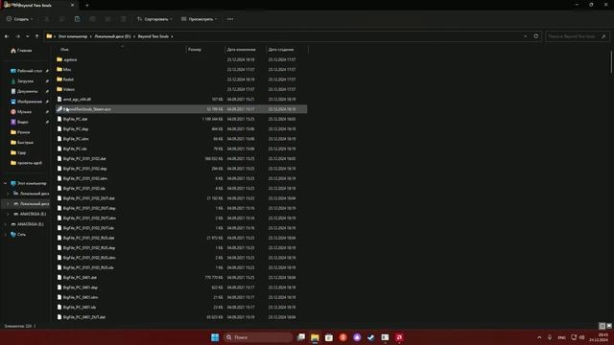Open the red AMD software taskbar icon
The image size is (614, 345).
(399, 337)
